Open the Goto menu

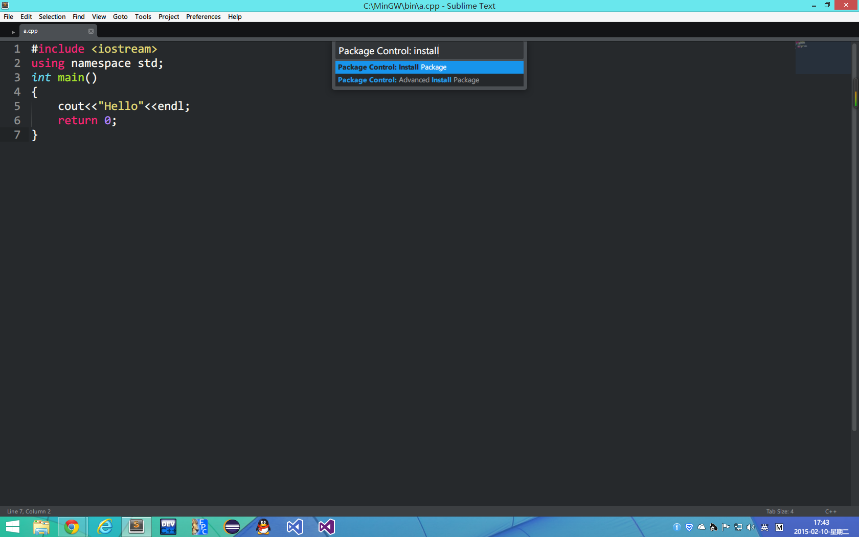(x=120, y=17)
